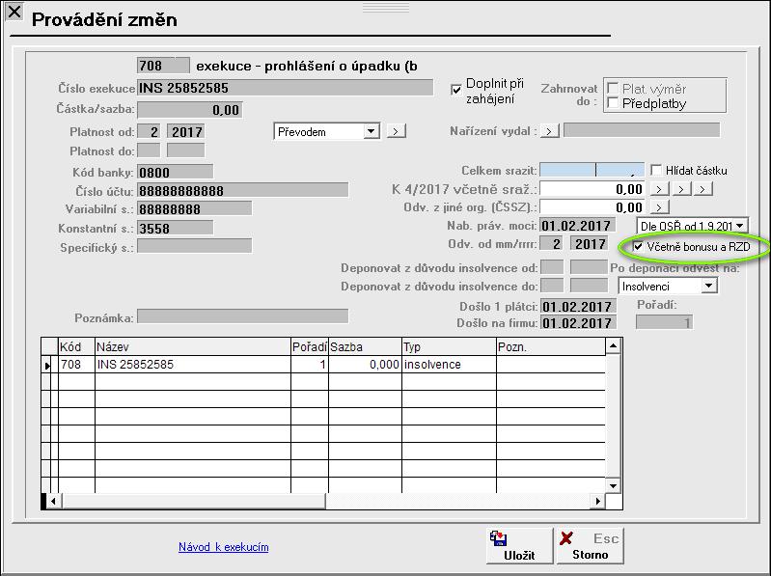Open the Insolvenci dropdown

(708, 286)
